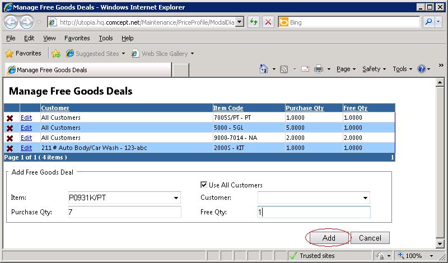Viewport: 448px width, 263px height.
Task: Open the Tools menu in menu bar
Action: pyautogui.click(x=105, y=38)
